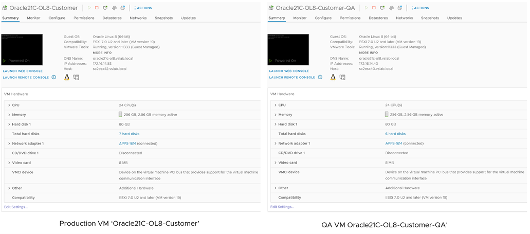Open Updates tab of QA VM
The image size is (530, 234).
coord(454,18)
